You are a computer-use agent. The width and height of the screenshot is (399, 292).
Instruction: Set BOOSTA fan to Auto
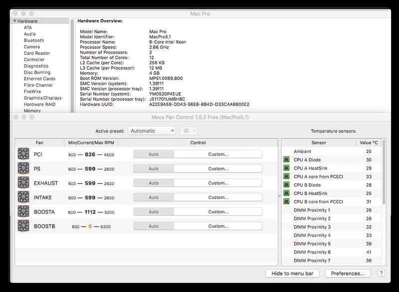154,212
